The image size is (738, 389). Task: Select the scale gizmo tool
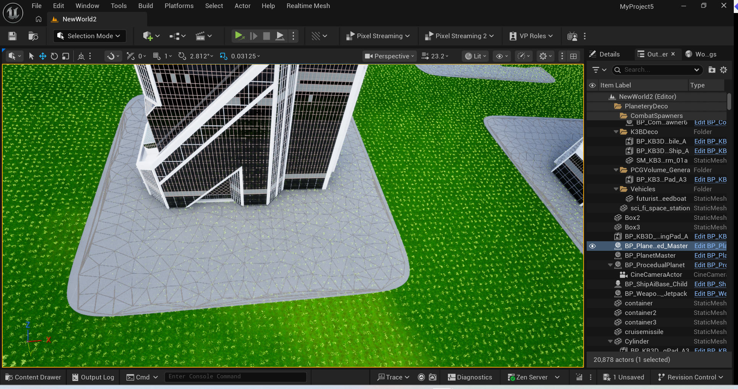point(66,56)
